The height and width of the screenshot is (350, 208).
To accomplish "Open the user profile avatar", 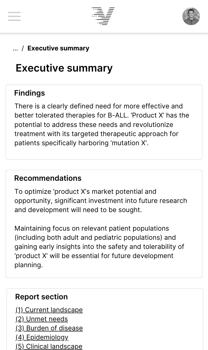I will tap(191, 16).
